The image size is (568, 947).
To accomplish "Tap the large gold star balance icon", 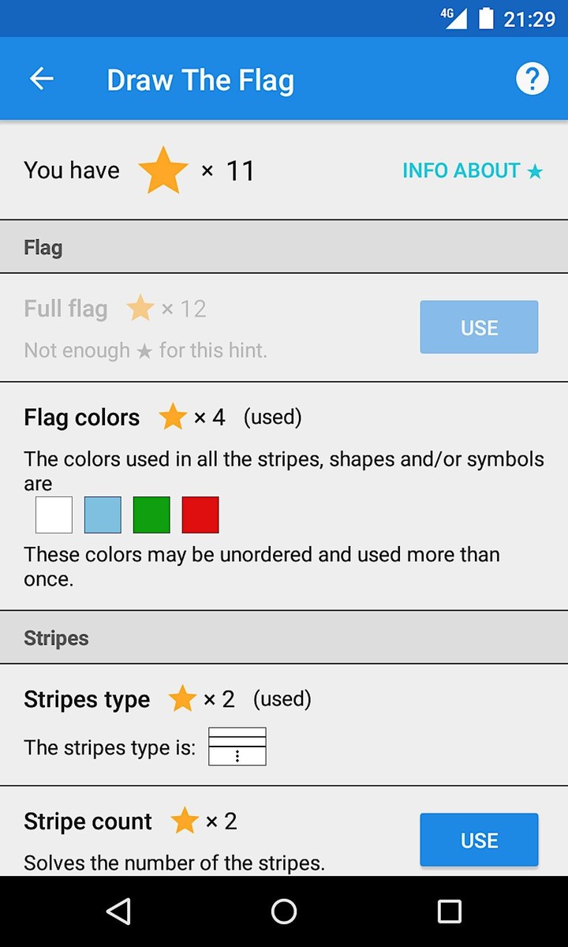I will pos(163,170).
